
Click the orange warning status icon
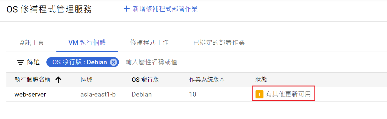(259, 94)
